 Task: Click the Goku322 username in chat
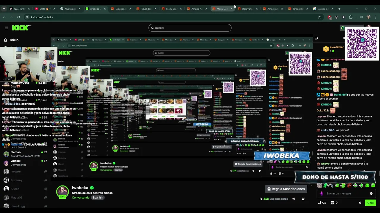point(322,110)
